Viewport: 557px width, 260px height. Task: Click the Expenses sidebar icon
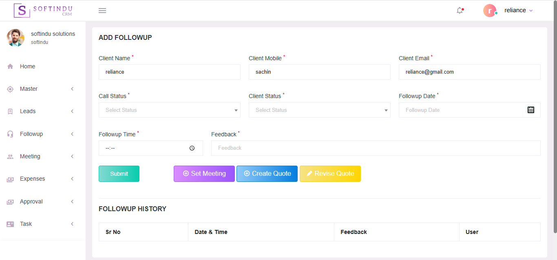(10, 179)
